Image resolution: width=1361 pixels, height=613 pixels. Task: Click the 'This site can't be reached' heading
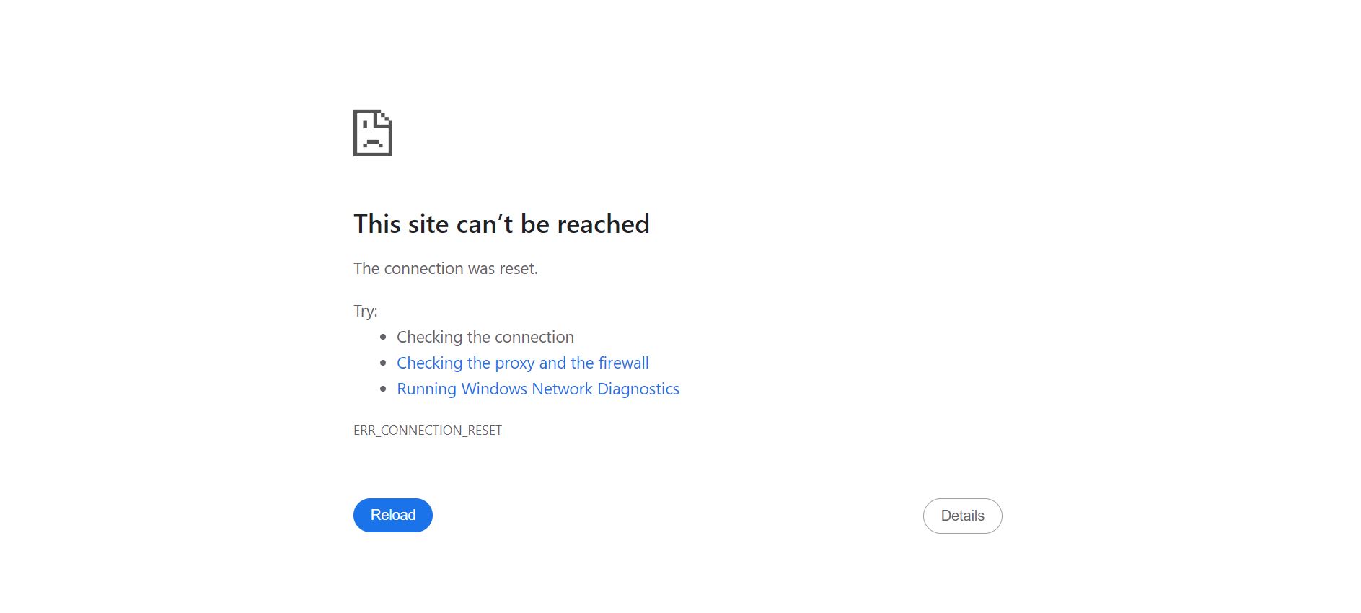coord(501,224)
